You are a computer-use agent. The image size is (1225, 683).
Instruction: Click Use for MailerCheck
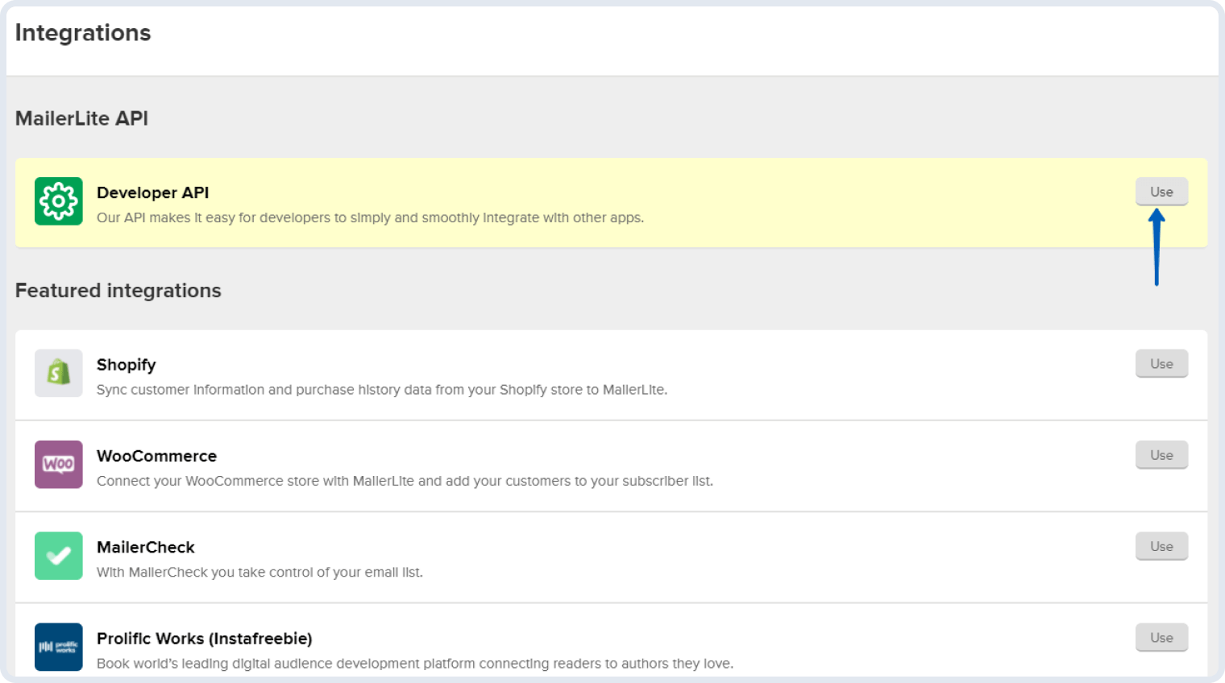[1161, 545]
